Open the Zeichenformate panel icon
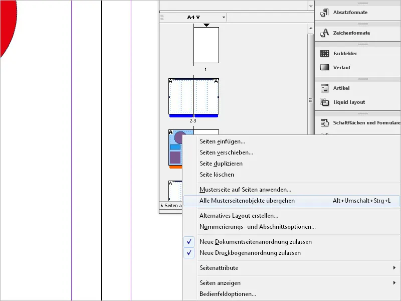This screenshot has width=401, height=301. pyautogui.click(x=324, y=33)
